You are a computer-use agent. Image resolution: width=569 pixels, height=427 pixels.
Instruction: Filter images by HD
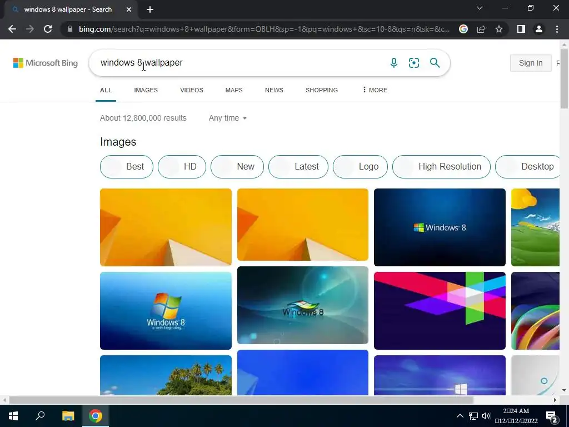[182, 167]
